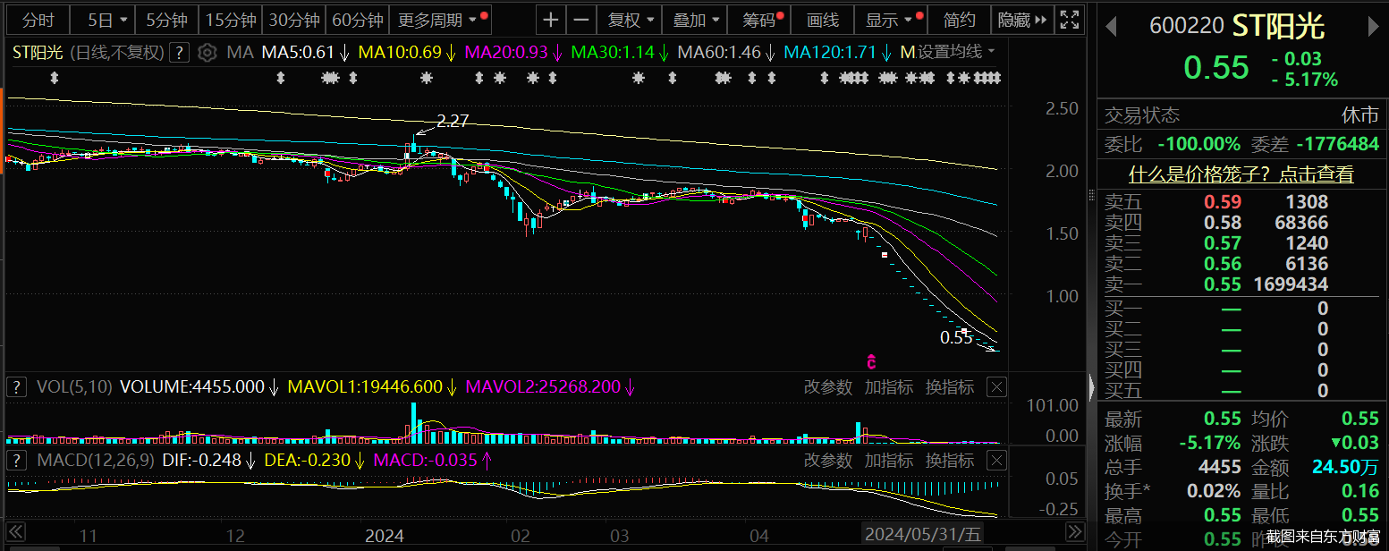Click help question mark beside ST阳光 title

[x=180, y=53]
